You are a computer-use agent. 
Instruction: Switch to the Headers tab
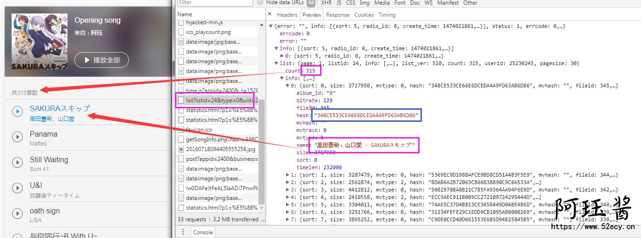click(x=287, y=15)
